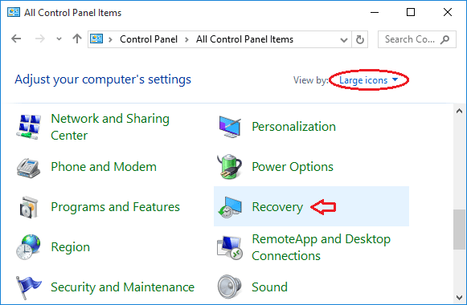
Task: Expand the View by Large icons dropdown
Action: tap(368, 80)
